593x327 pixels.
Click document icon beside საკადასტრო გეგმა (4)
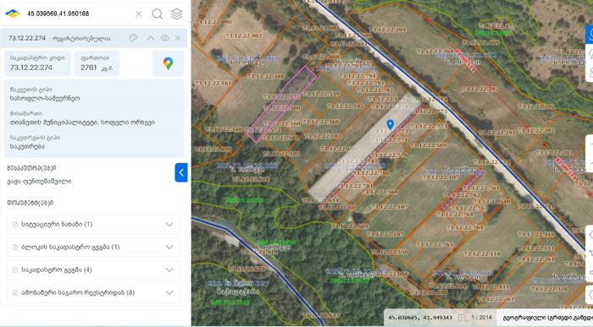pyautogui.click(x=15, y=270)
